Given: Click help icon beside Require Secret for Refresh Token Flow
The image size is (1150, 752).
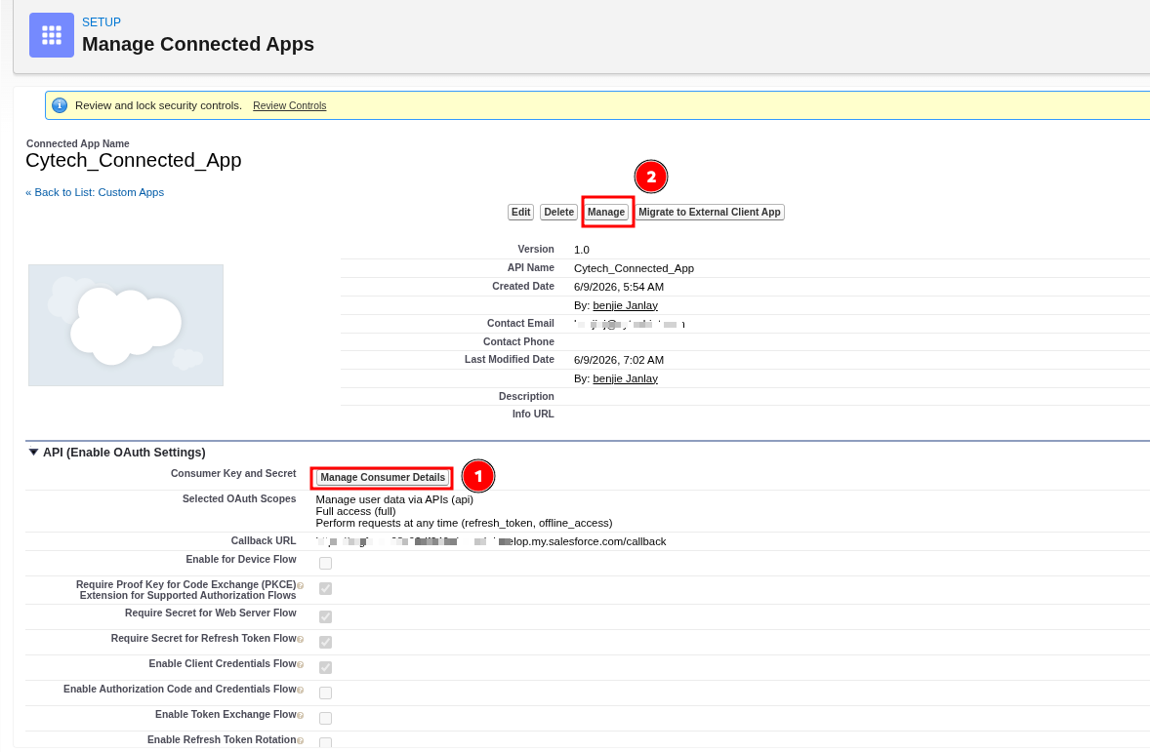Looking at the screenshot, I should pyautogui.click(x=300, y=639).
